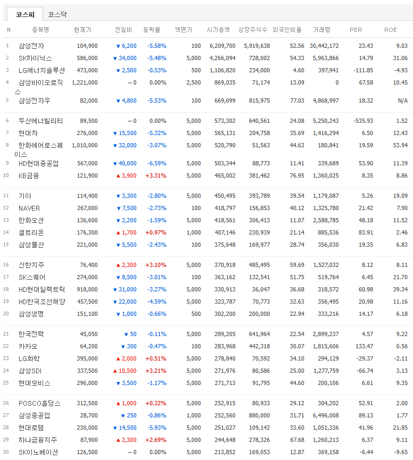Select 삼성전자 market cap 6,209,700
The width and height of the screenshot is (413, 460).
[222, 46]
